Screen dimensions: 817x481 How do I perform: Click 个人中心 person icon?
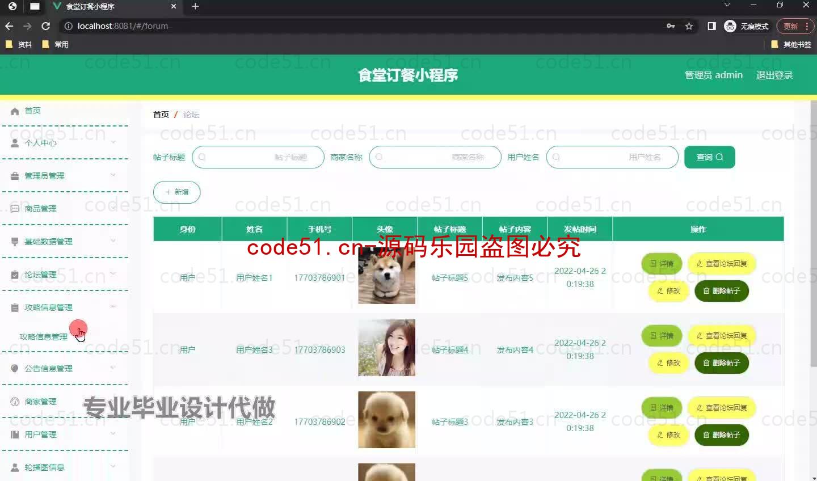(15, 143)
